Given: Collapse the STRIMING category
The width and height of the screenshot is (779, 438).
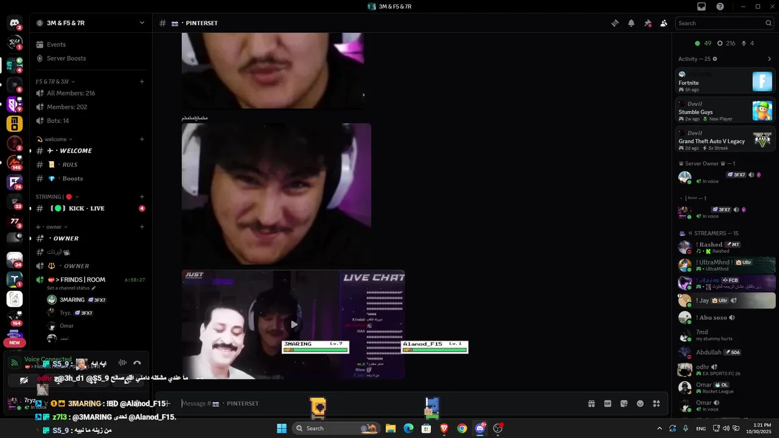Looking at the screenshot, I should click(57, 197).
